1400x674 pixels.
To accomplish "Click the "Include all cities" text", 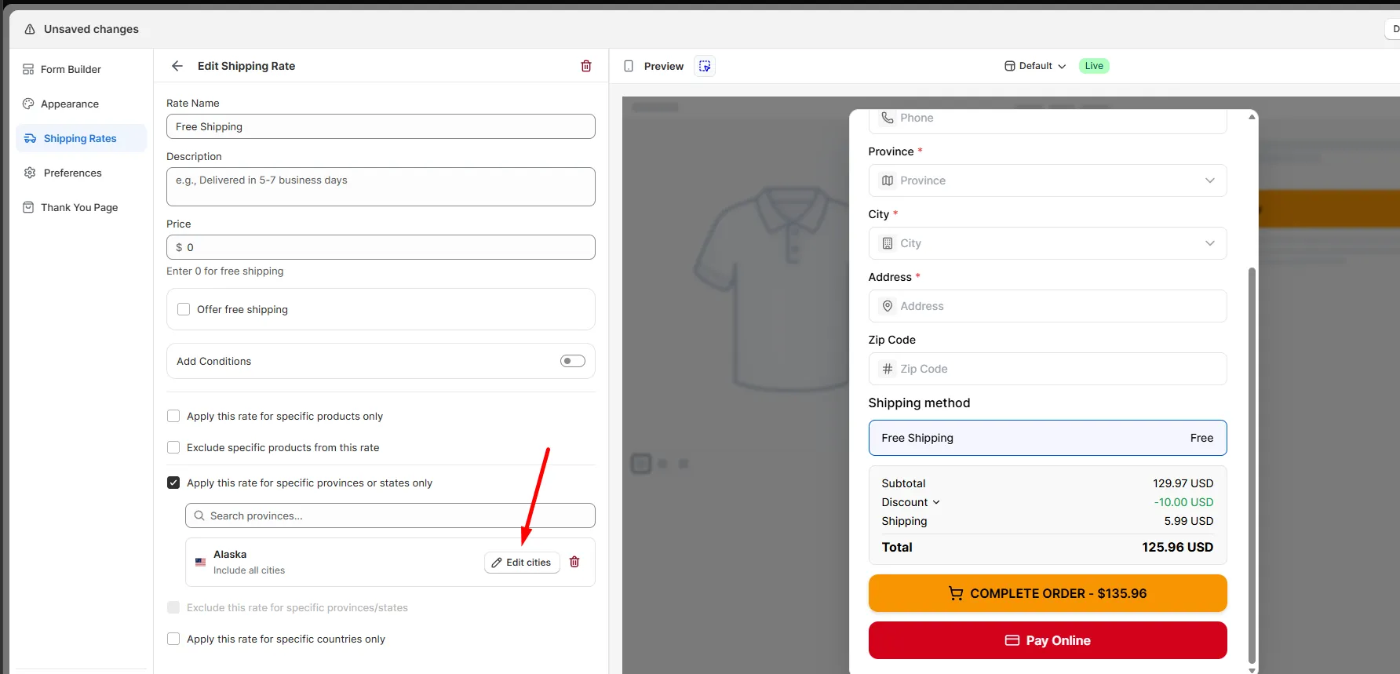I will [249, 570].
